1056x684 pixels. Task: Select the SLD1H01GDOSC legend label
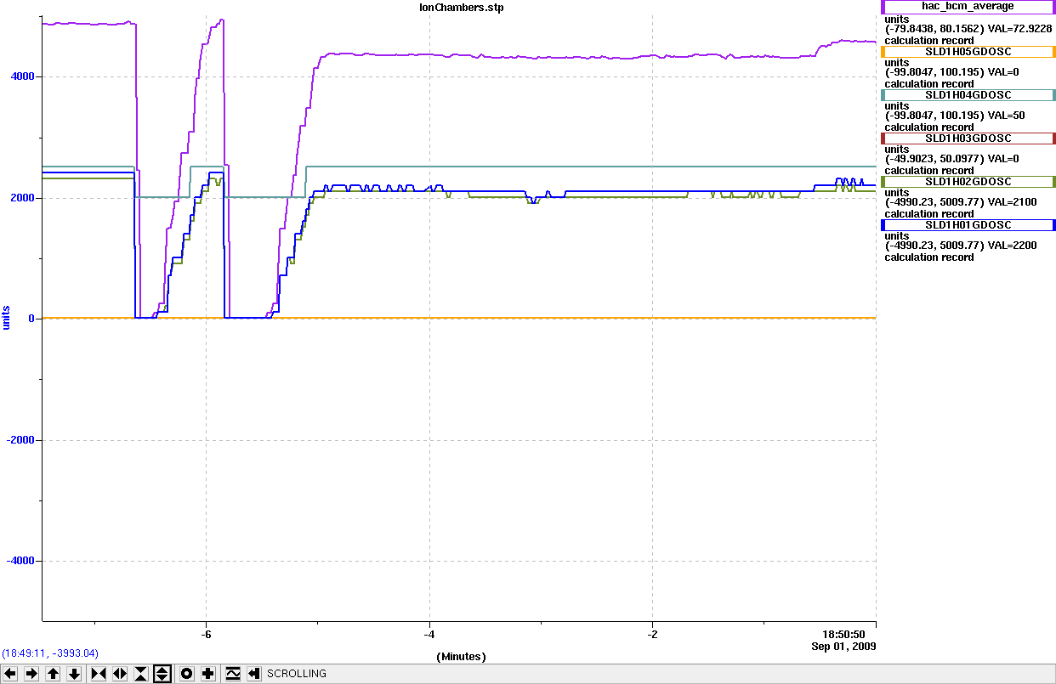point(969,224)
